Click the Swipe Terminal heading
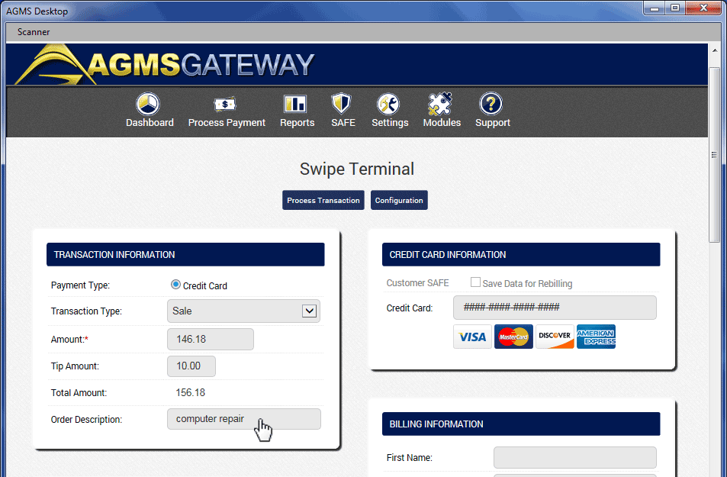The image size is (727, 477). click(356, 169)
